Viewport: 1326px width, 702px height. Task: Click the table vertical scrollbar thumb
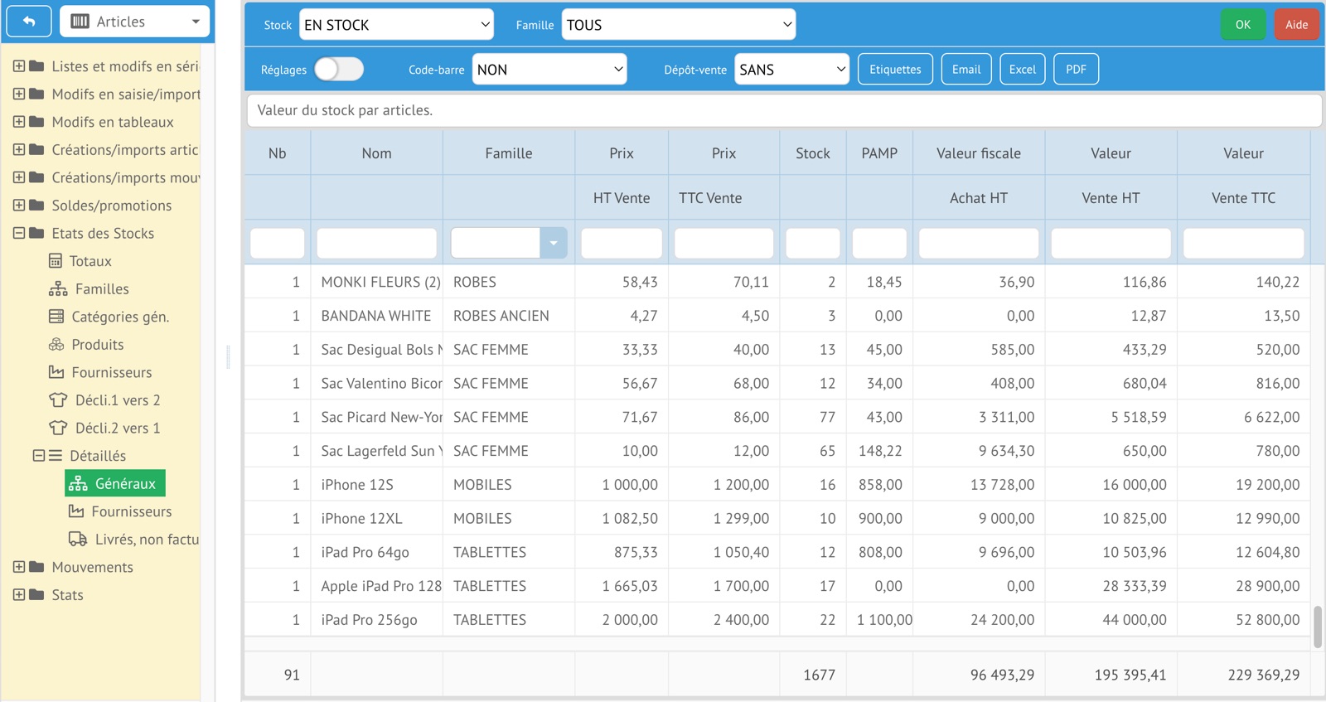[x=1317, y=627]
